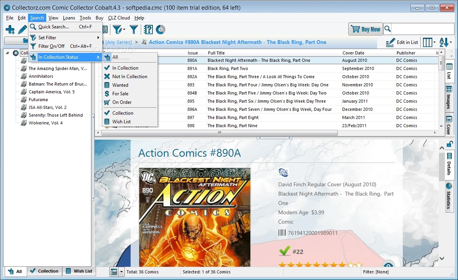This screenshot has height=280, width=458.
Task: Click the Wolverine, Vol. 4 folder icon
Action: click(24, 123)
